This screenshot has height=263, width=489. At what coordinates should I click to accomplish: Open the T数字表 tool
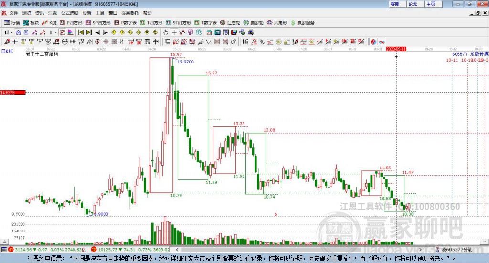pyautogui.click(x=205, y=23)
